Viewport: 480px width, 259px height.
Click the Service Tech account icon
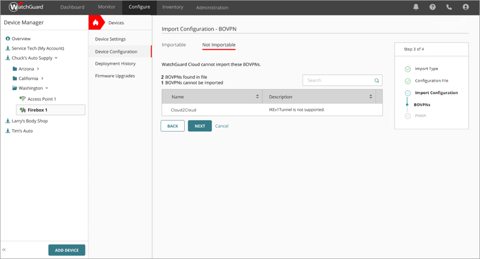pos(8,48)
